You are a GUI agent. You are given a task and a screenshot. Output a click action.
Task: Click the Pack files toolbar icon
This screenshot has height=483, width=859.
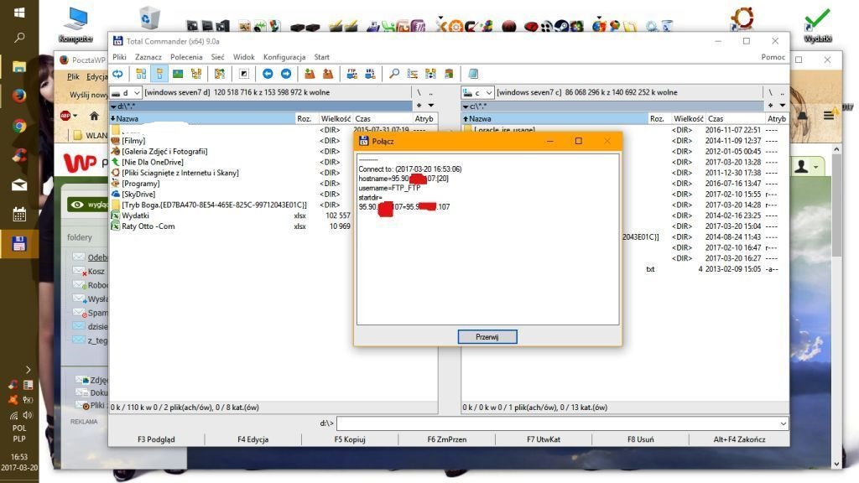coord(310,74)
